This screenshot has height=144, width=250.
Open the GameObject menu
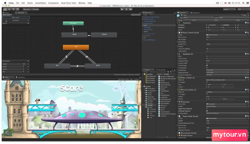(40, 3)
